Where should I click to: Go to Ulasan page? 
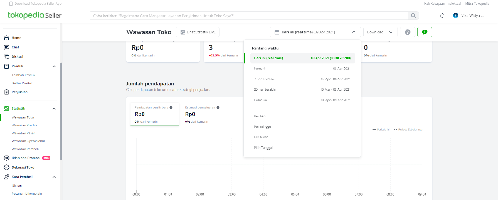[17, 186]
